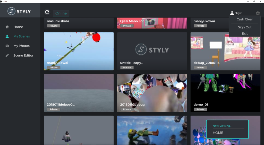The image size is (264, 145).
Task: Open the scene with the green character lying down
Action: pyautogui.click(x=152, y=130)
